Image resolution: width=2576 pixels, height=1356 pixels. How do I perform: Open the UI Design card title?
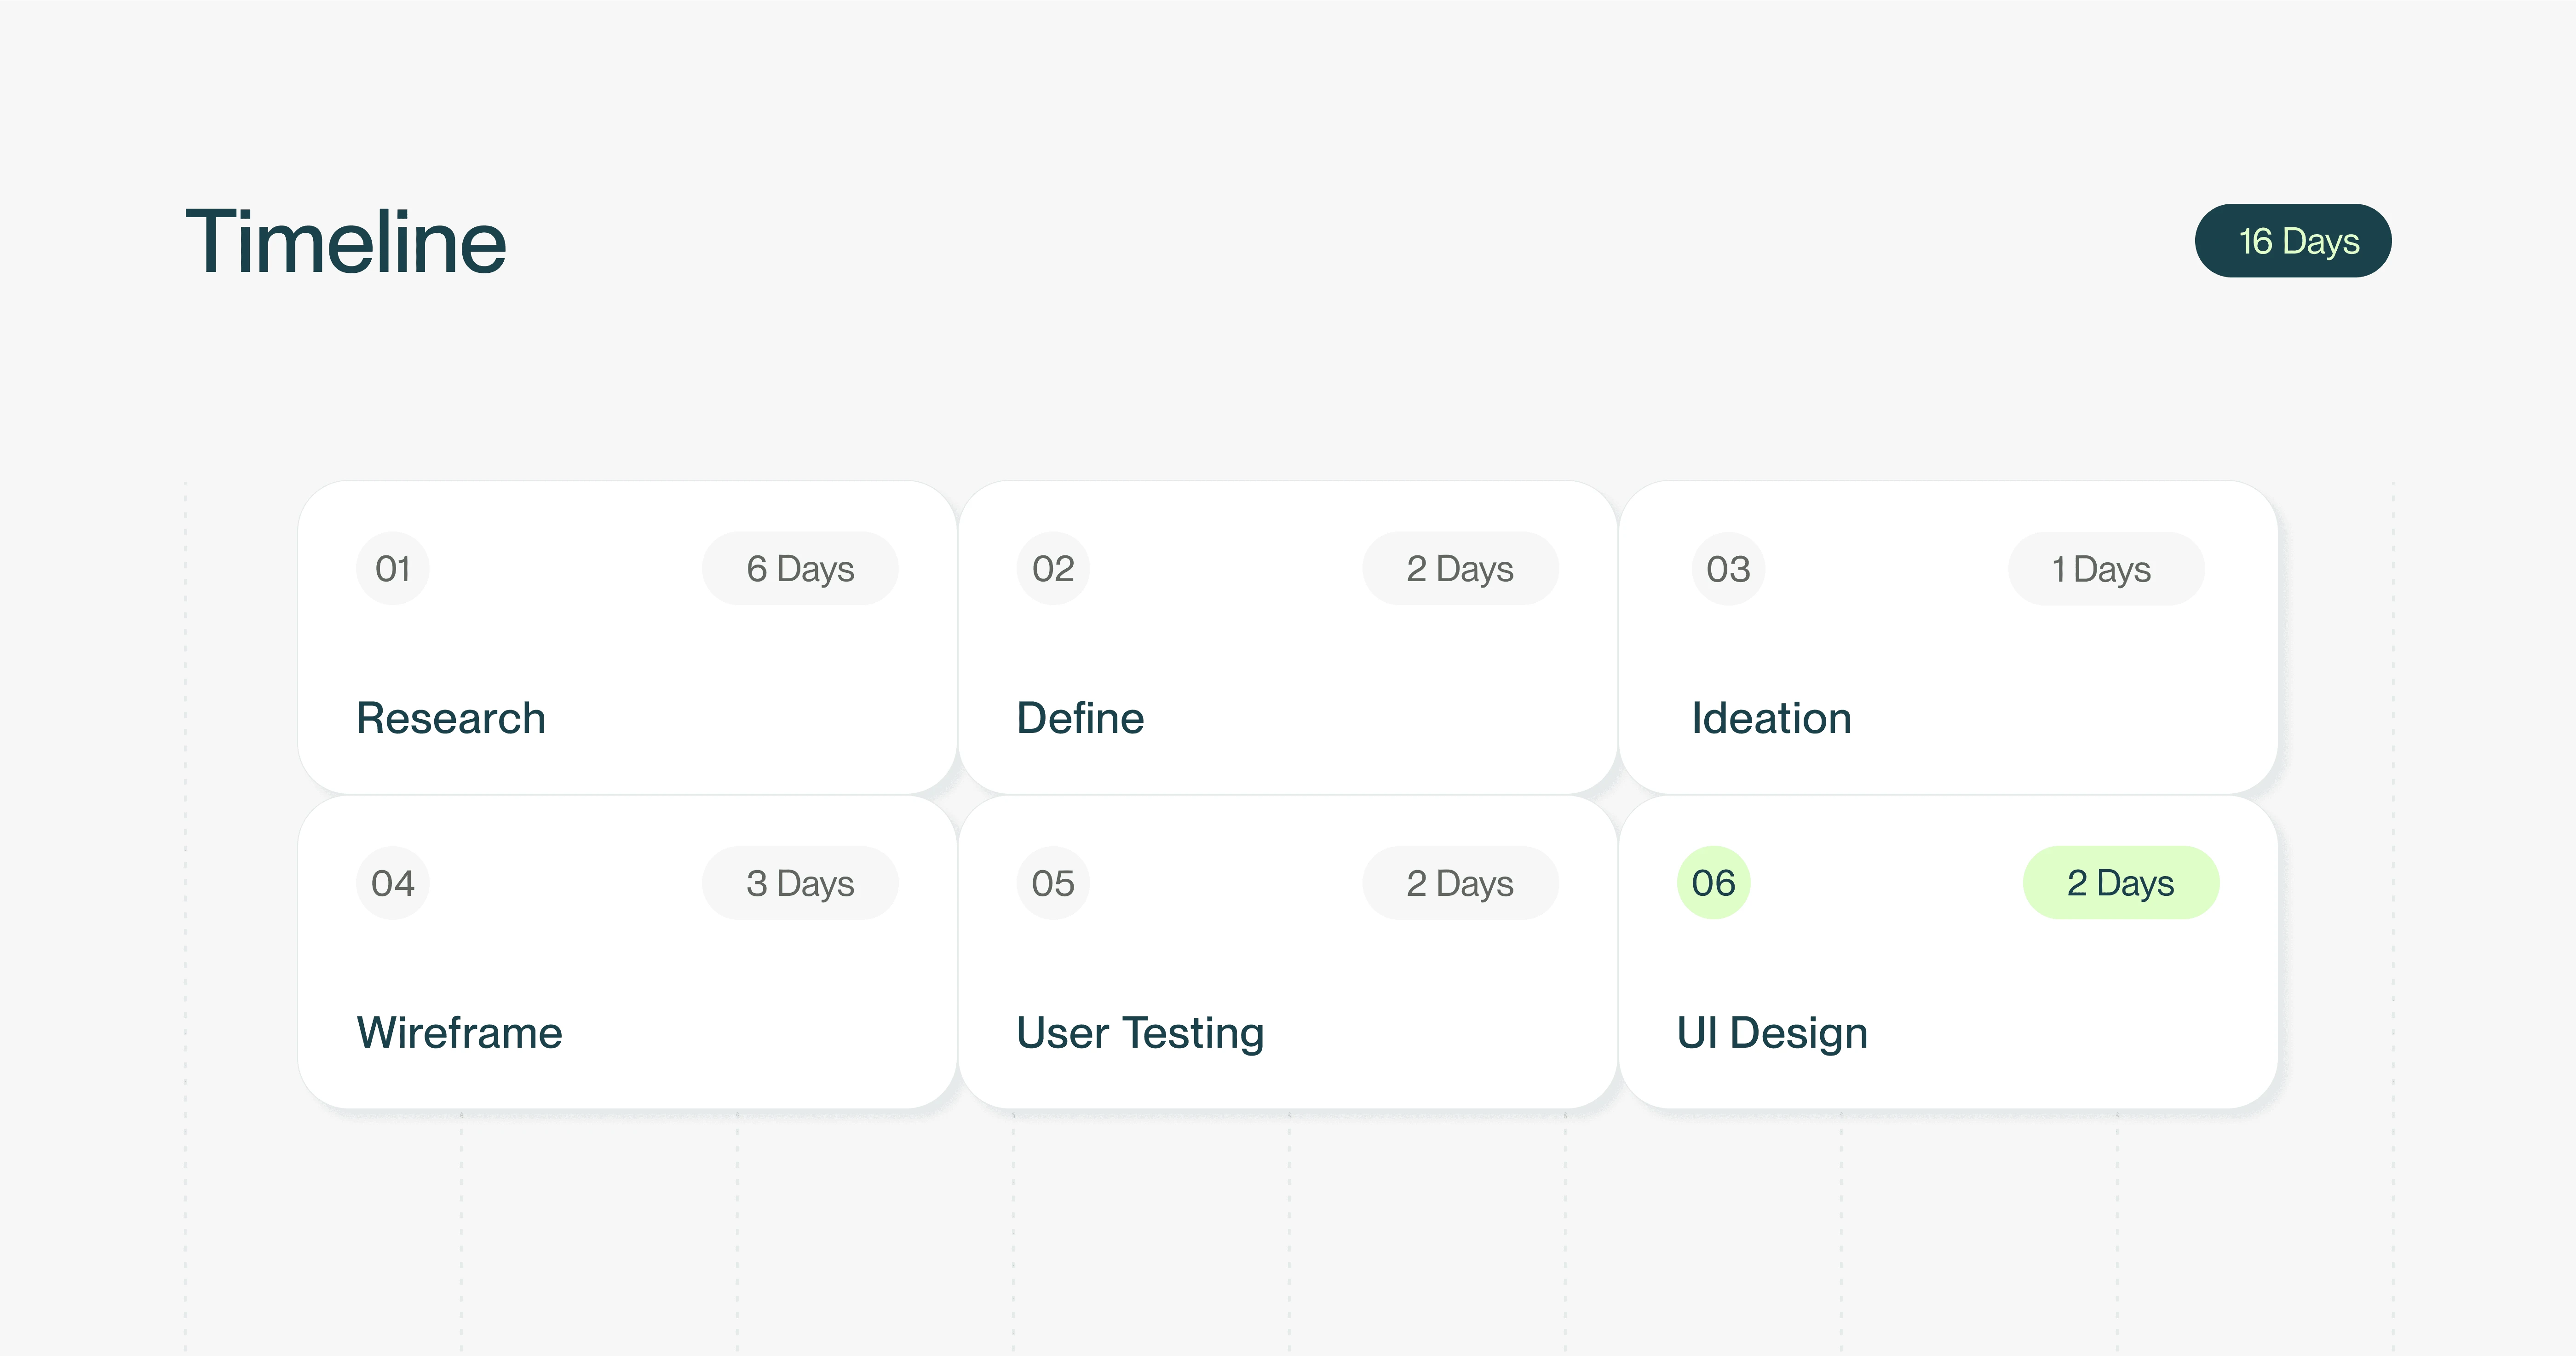(x=1771, y=1032)
